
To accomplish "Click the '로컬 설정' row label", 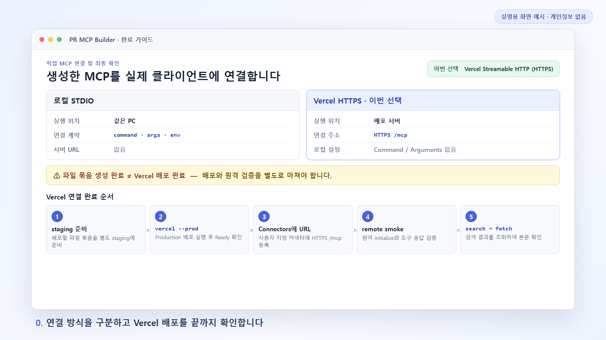I will (x=326, y=150).
